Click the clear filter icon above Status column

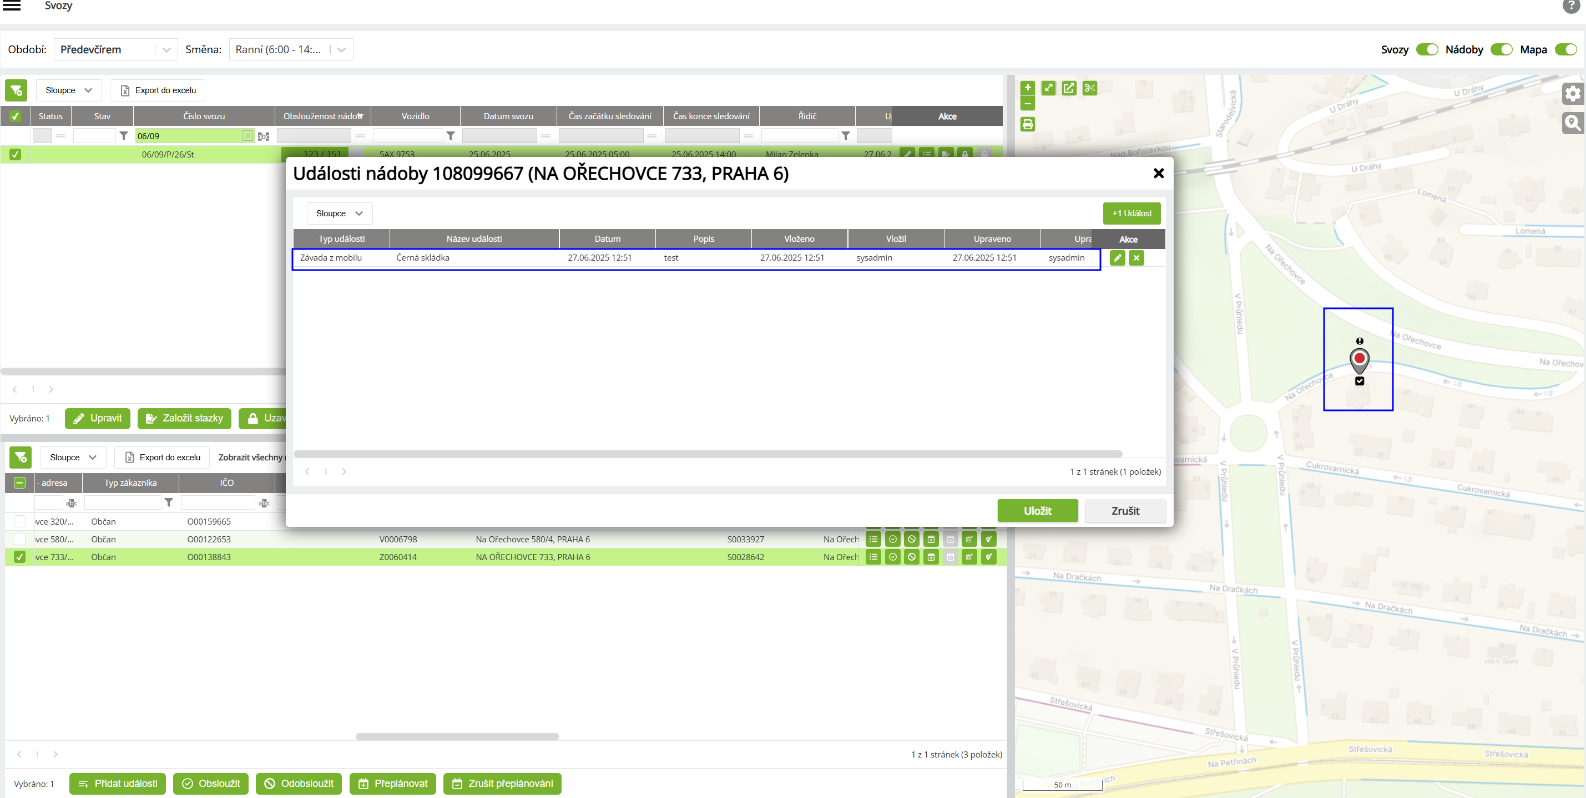click(x=16, y=90)
